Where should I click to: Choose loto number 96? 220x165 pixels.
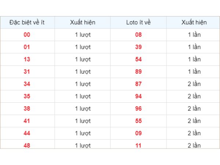[138, 109]
